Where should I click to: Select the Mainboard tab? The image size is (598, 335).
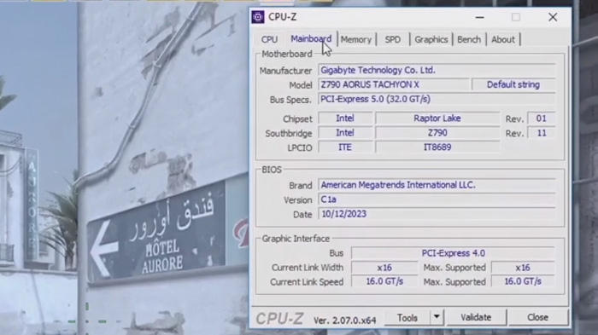click(311, 39)
